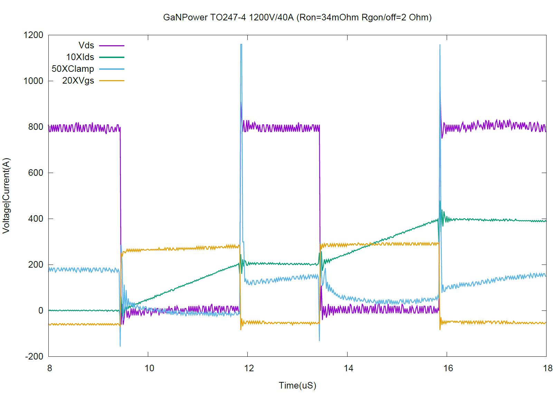This screenshot has width=560, height=393.
Task: Click x-axis tick label 16
Action: pos(448,368)
